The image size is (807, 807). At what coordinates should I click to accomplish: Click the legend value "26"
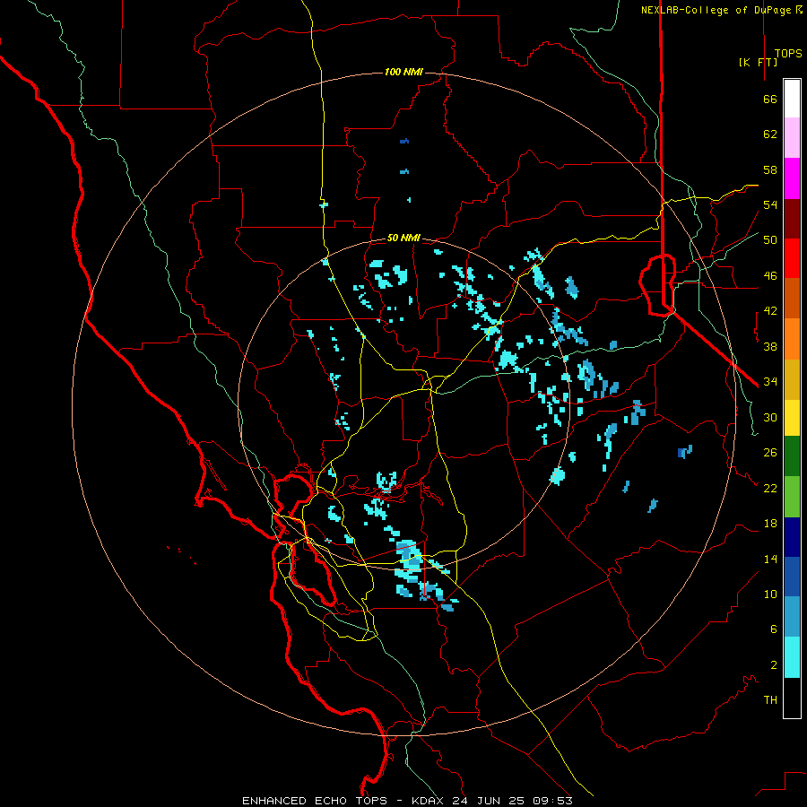pyautogui.click(x=770, y=453)
